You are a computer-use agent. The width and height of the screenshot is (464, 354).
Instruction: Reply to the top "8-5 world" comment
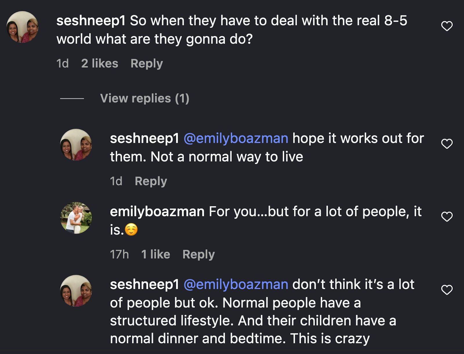146,63
